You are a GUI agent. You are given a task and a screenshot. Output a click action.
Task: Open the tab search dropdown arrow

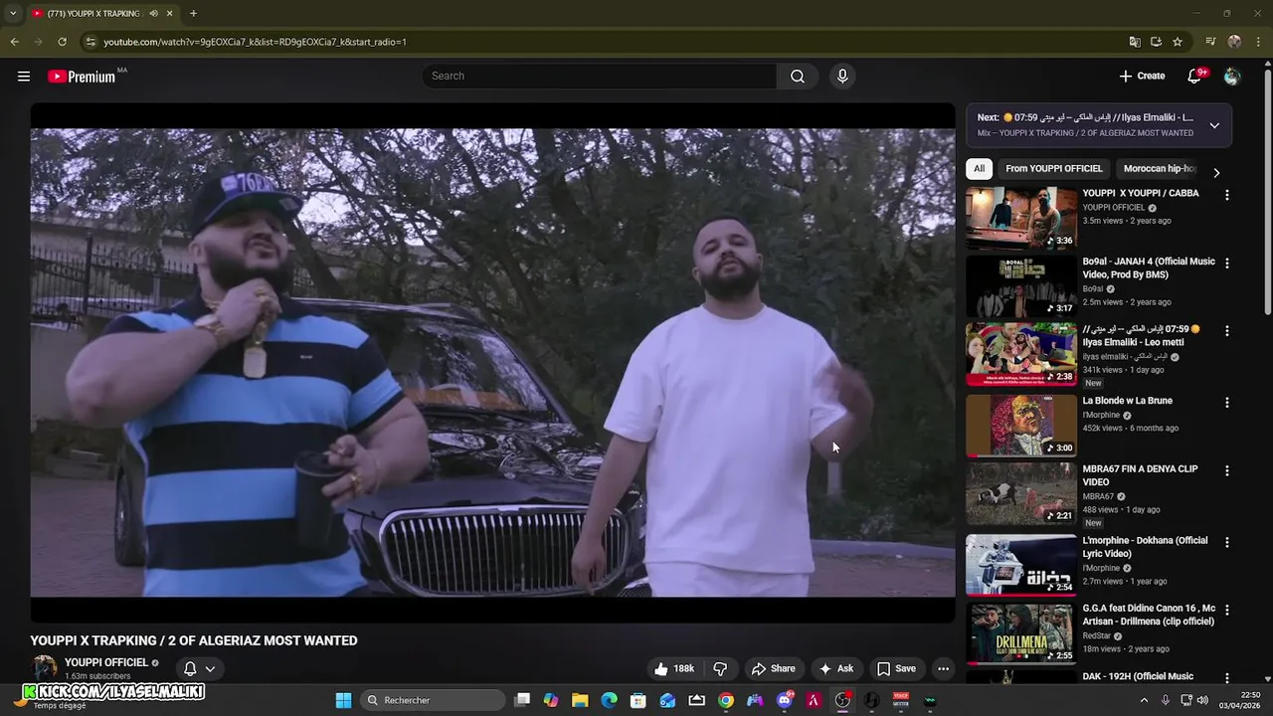[x=12, y=13]
